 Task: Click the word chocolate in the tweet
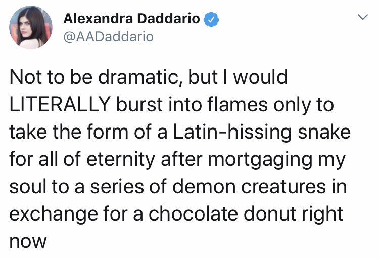coord(193,214)
